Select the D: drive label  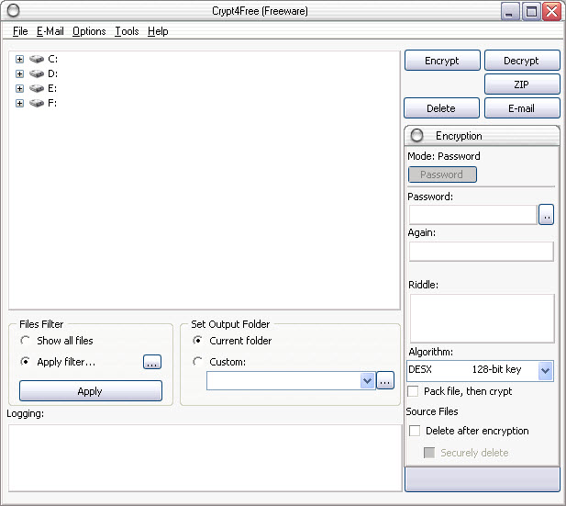pos(52,73)
